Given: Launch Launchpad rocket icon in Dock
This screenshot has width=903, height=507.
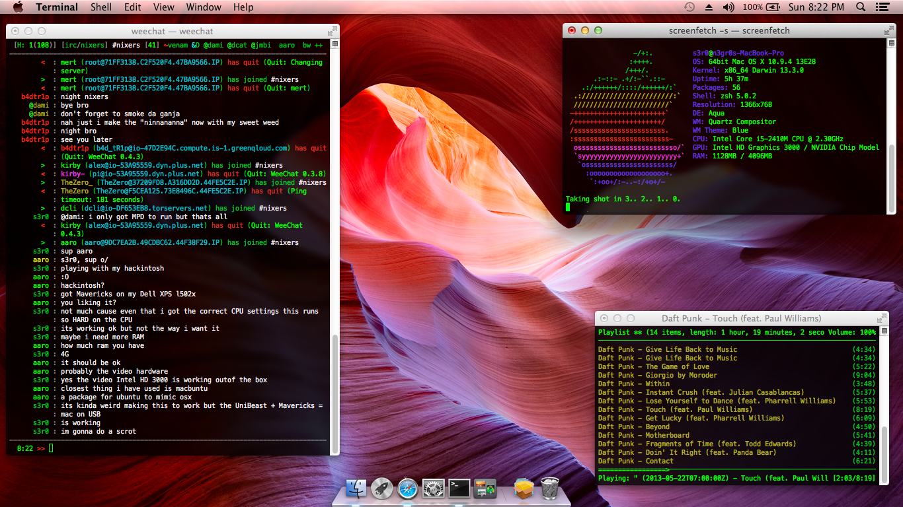Looking at the screenshot, I should [382, 489].
